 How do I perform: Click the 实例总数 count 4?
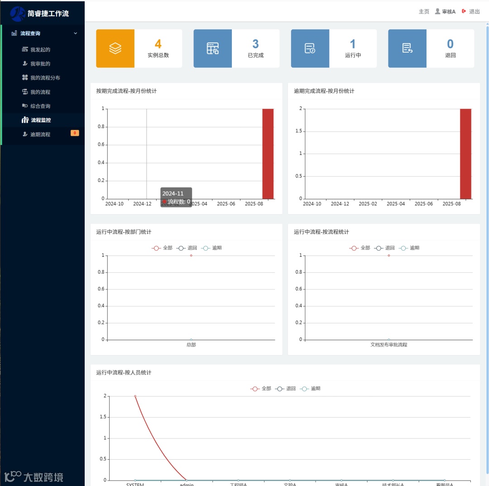158,44
